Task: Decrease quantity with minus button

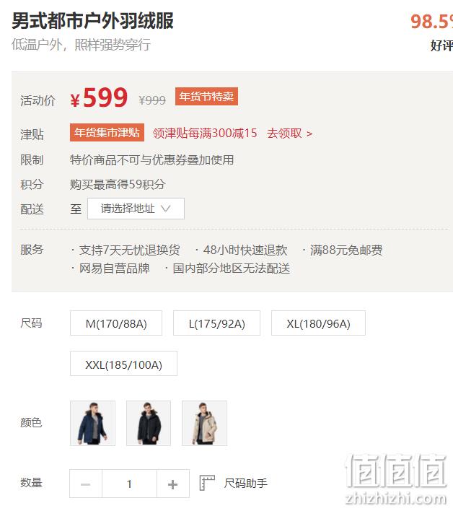Action: (x=86, y=484)
